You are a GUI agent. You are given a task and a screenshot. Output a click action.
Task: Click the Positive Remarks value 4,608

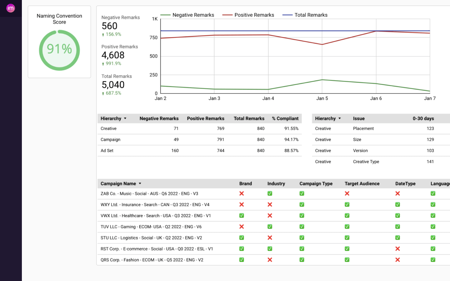click(113, 55)
